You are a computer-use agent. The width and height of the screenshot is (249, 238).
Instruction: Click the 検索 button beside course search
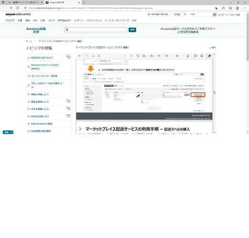[x=132, y=30]
